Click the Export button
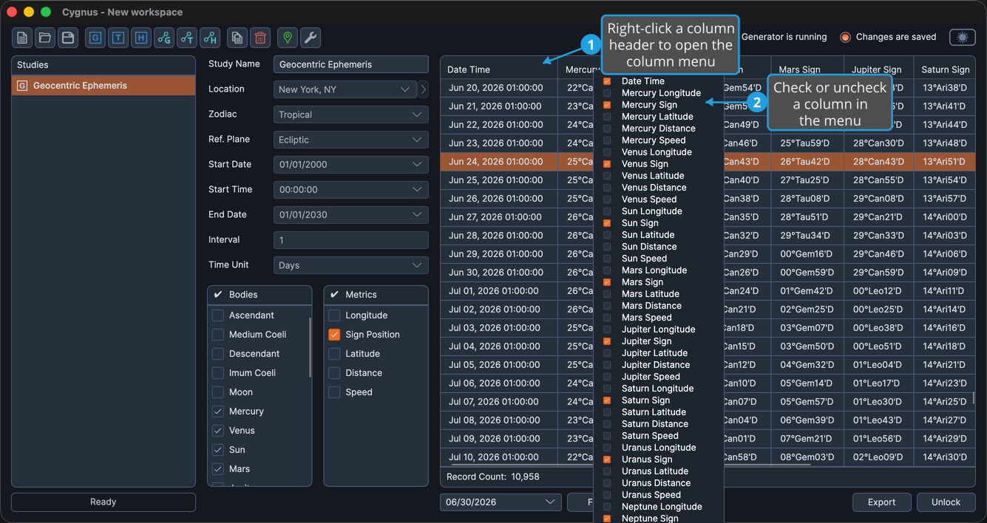Screen dimensions: 987x523 [881, 502]
